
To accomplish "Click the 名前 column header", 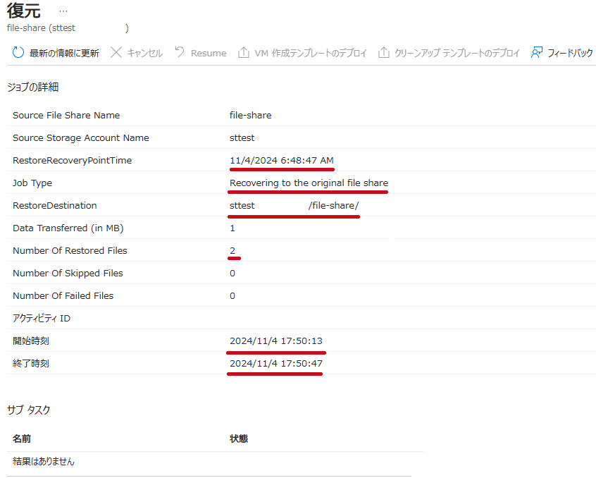I will pos(22,439).
